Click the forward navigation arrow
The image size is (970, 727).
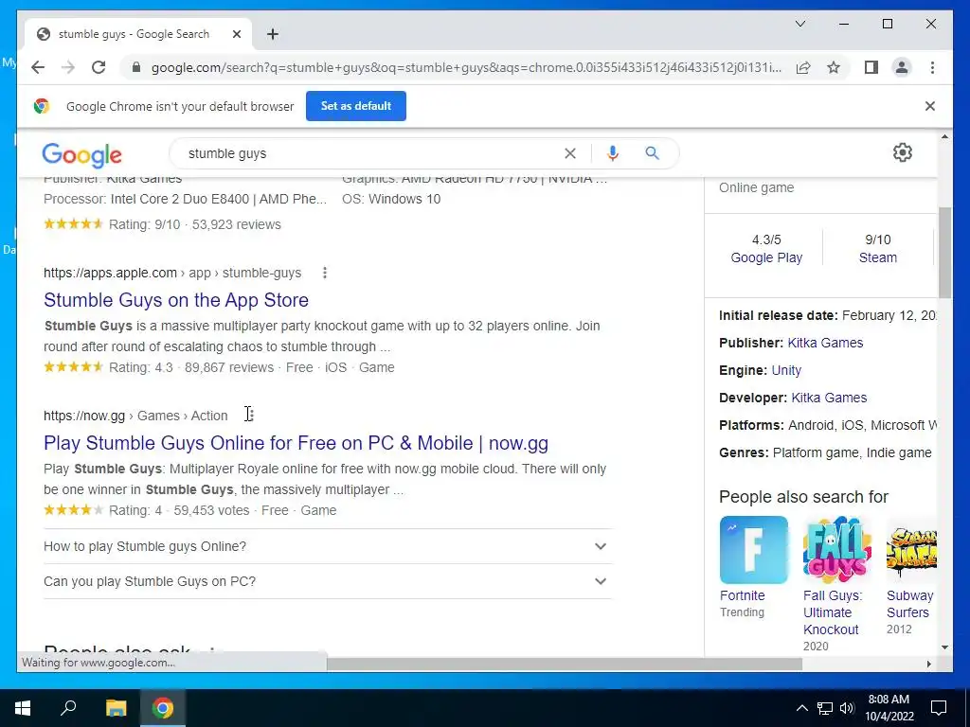point(68,67)
